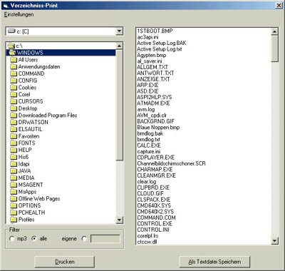This screenshot has width=285, height=271.
Task: Select file CHARMAP.EXE
Action: [x=155, y=170]
